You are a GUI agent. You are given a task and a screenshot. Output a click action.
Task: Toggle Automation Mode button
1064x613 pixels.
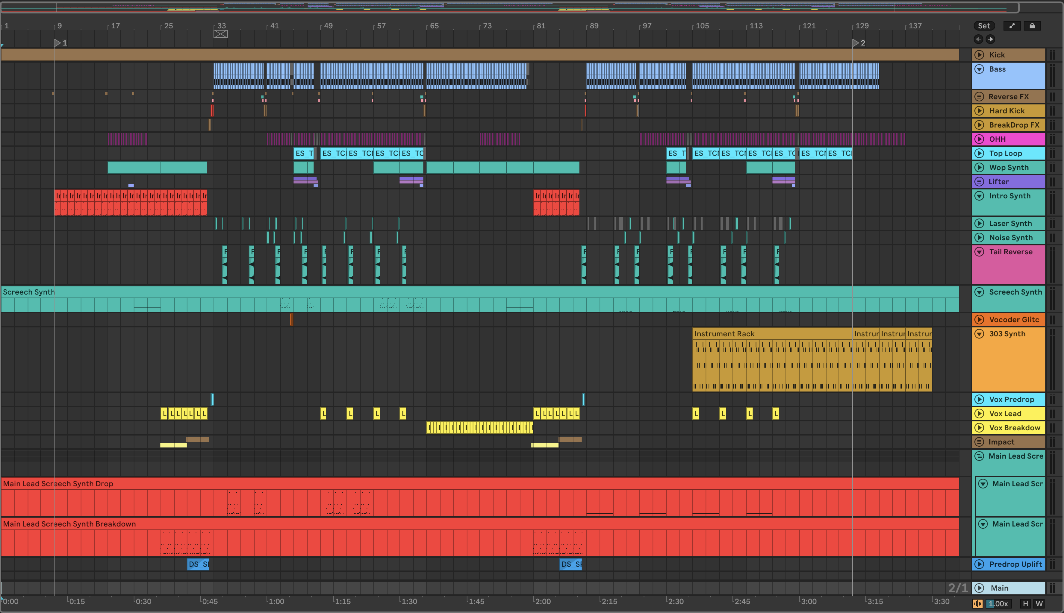pyautogui.click(x=1012, y=26)
